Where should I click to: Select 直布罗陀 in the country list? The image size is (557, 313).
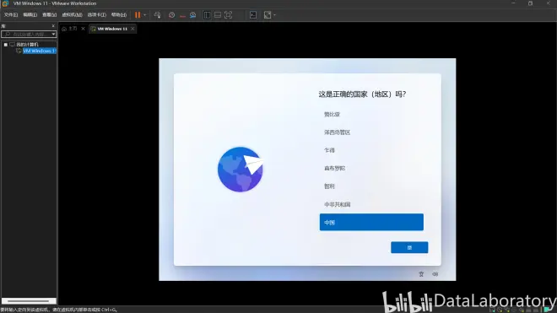371,168
